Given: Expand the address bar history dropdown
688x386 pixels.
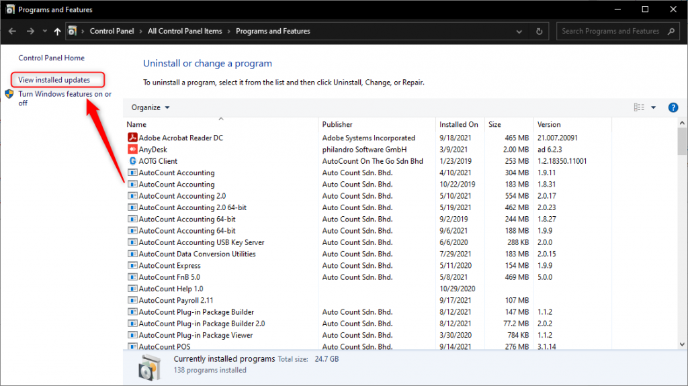Looking at the screenshot, I should tap(519, 31).
